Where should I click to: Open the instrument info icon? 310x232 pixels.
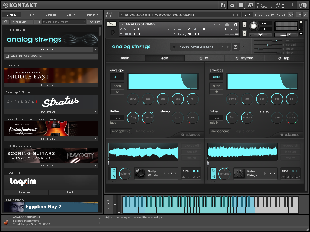[x=236, y=24]
